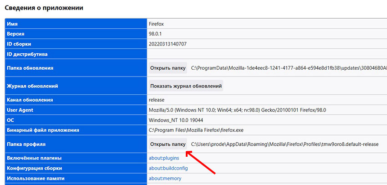This screenshot has height=185, width=387.
Task: Open the about:plugins link
Action: point(164,158)
